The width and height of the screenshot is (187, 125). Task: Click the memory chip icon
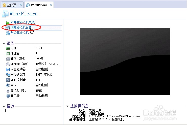(x=8, y=48)
